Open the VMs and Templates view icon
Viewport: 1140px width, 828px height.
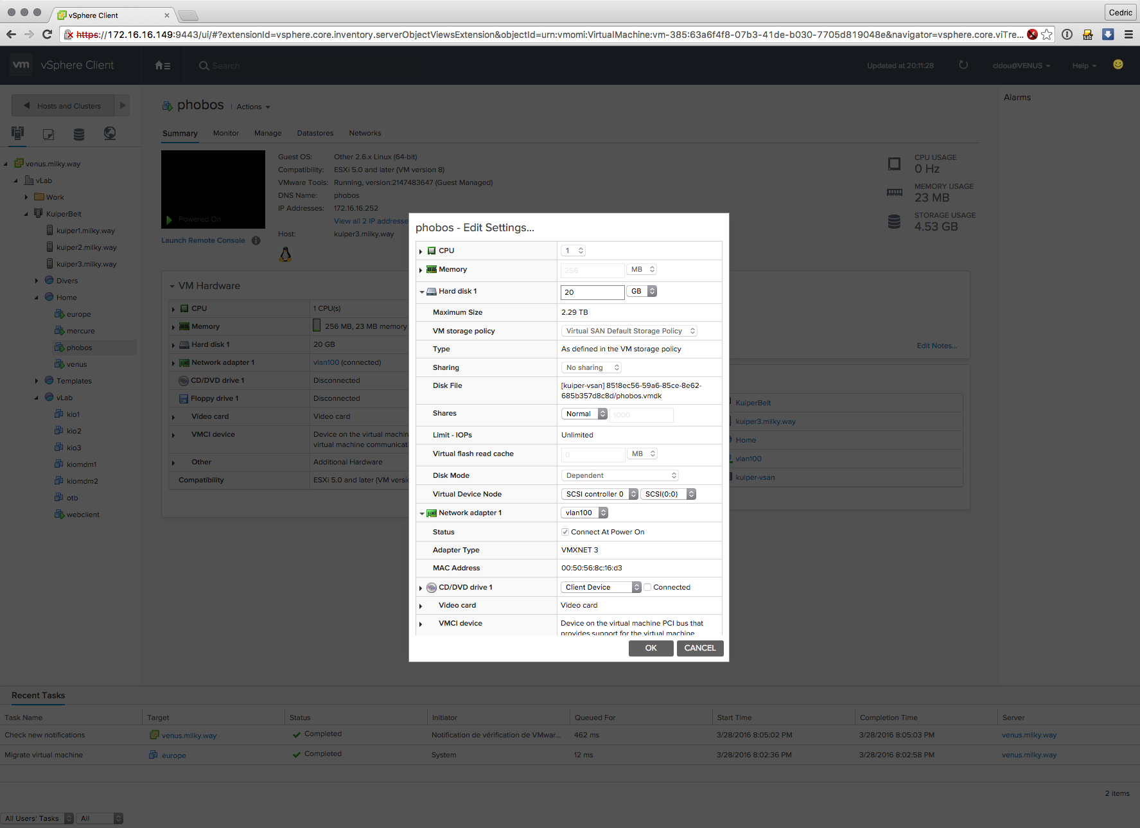[x=48, y=134]
